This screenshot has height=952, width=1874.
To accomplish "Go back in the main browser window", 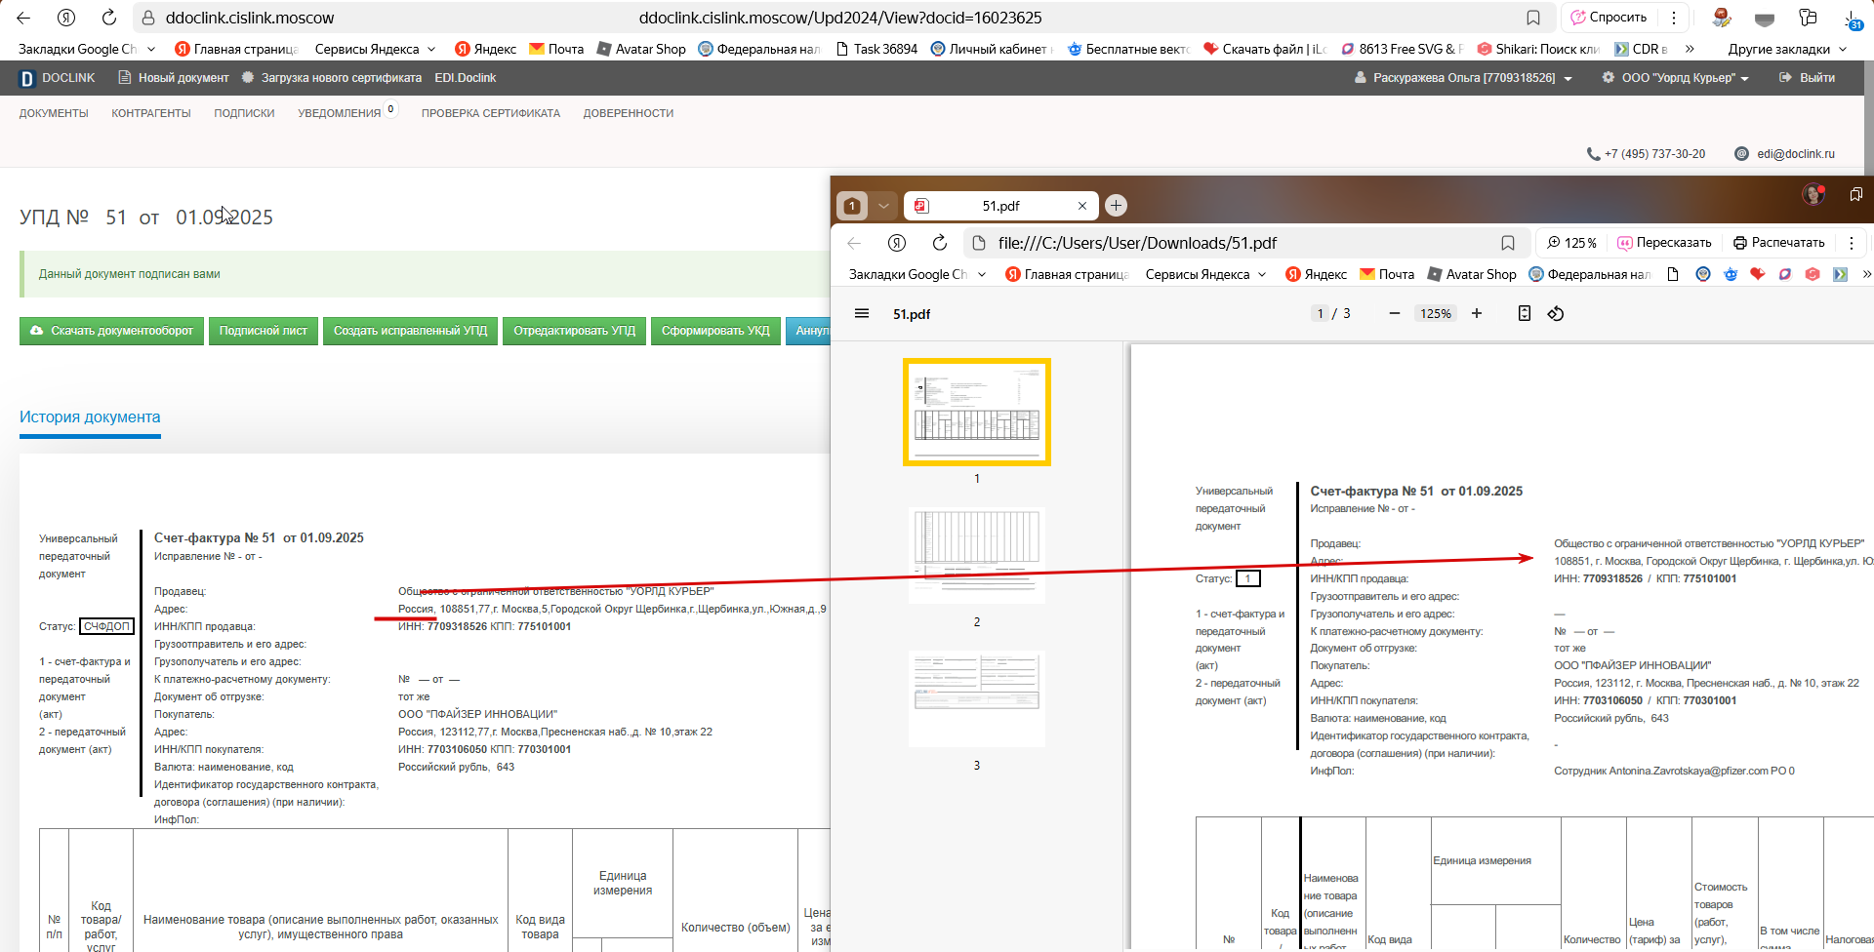I will click(x=23, y=18).
